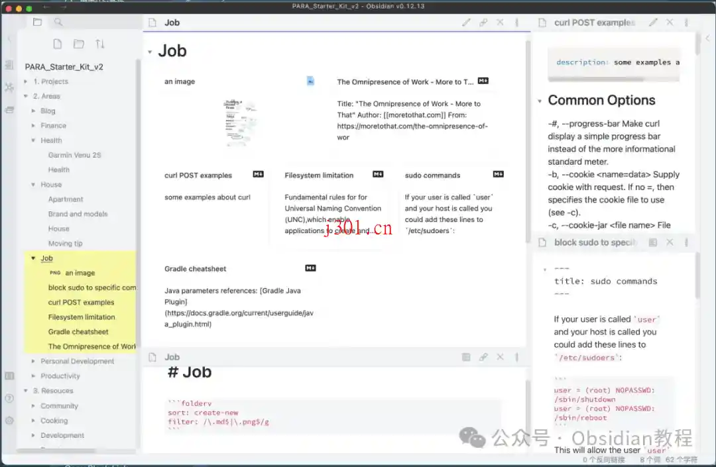Open graph view ribbon icon

(x=9, y=87)
